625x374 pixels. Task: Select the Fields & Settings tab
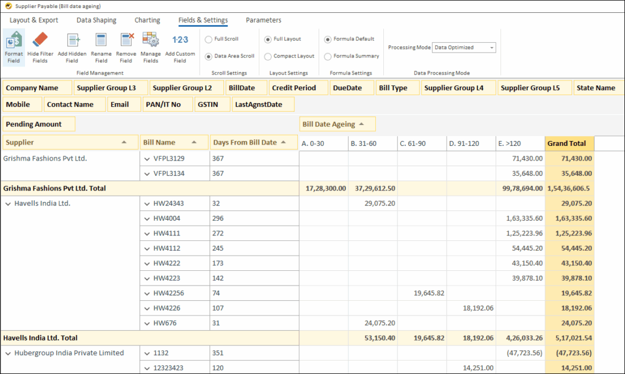pos(203,20)
